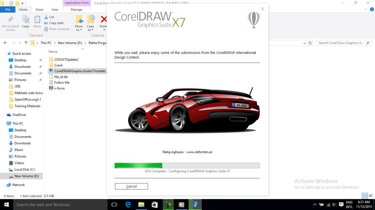Open the Move to dropdown
Screen dimensions: 375x210
point(79,23)
